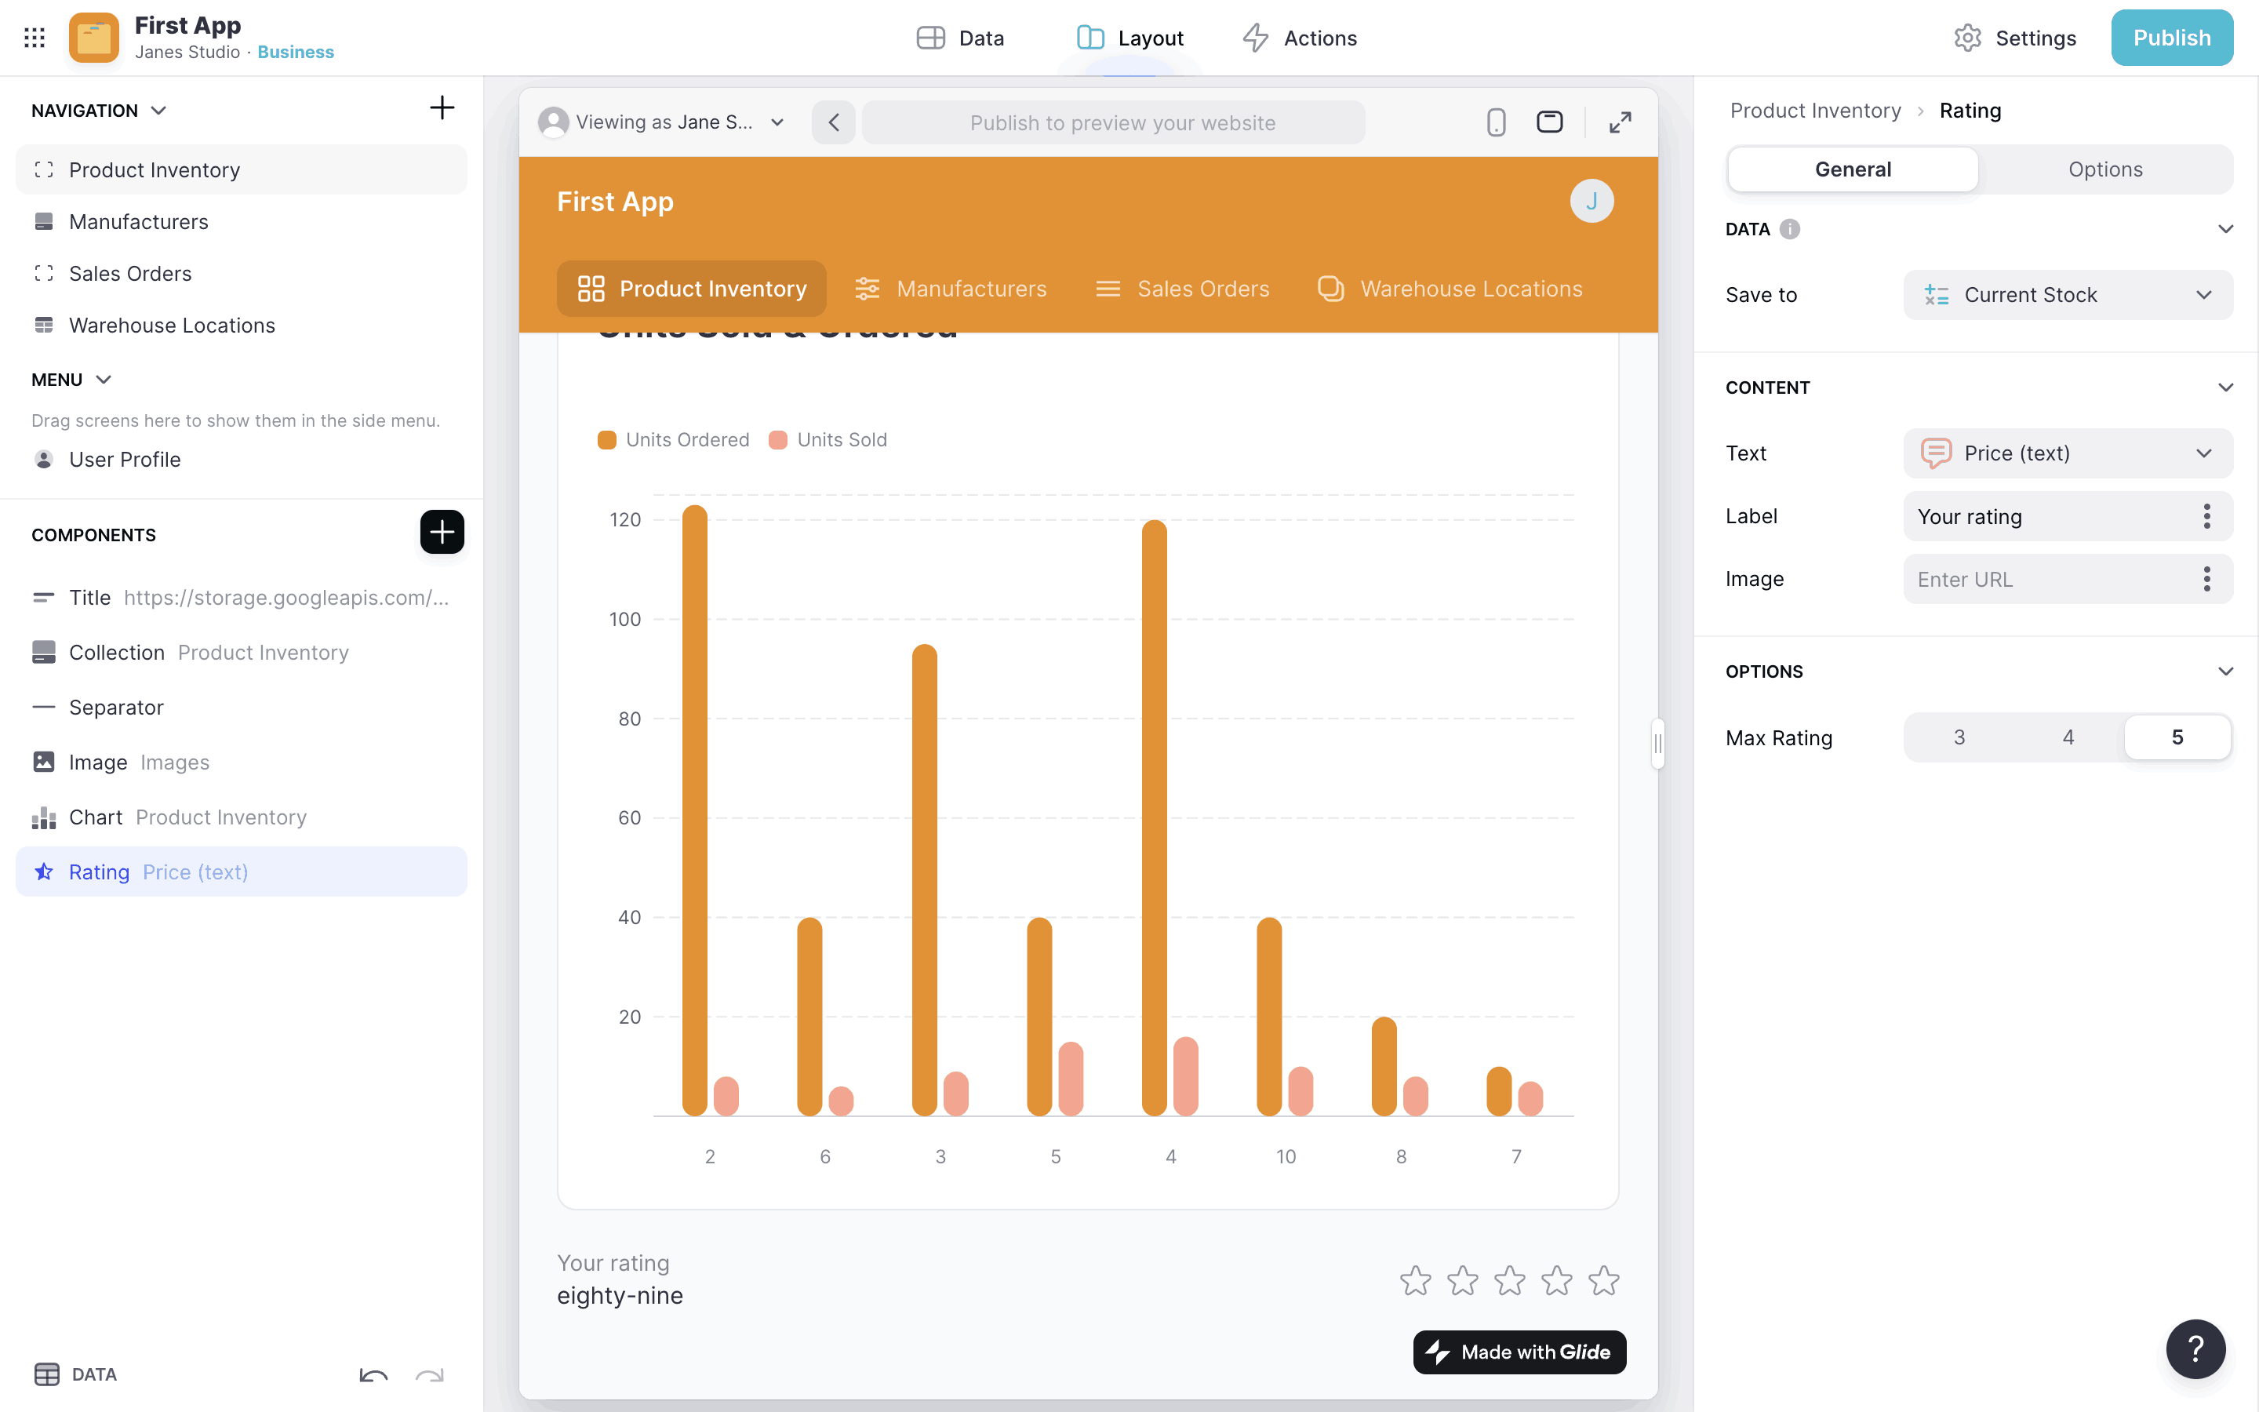
Task: Click the undo arrow icon
Action: coord(373,1374)
